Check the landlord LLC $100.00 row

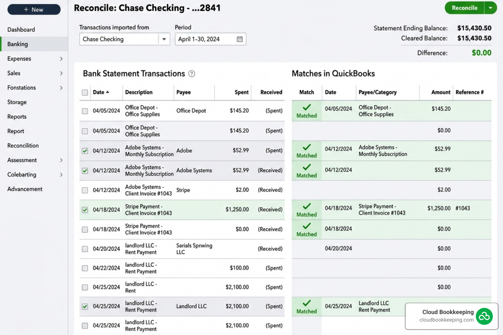(x=85, y=268)
